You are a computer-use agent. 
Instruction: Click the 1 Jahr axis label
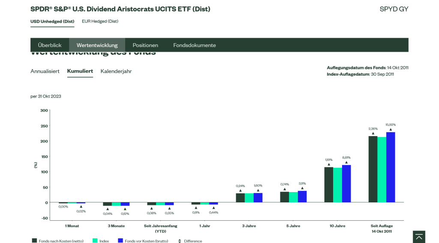coord(204,226)
